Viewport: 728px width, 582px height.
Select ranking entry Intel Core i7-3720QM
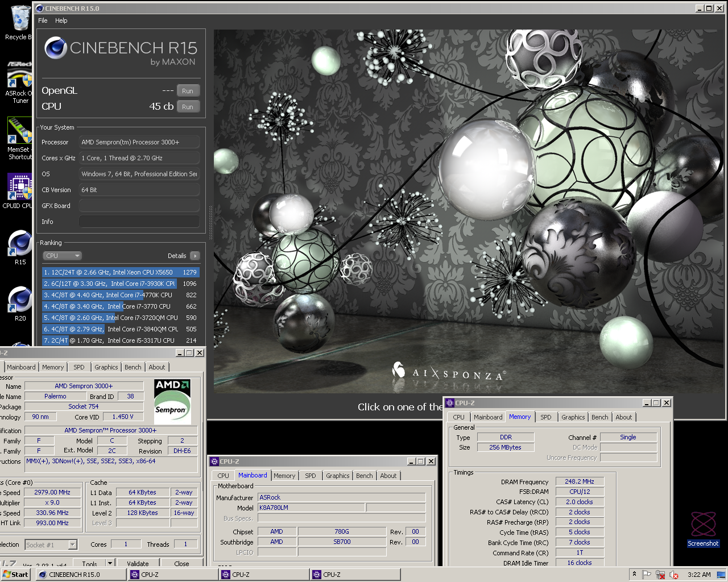[121, 318]
